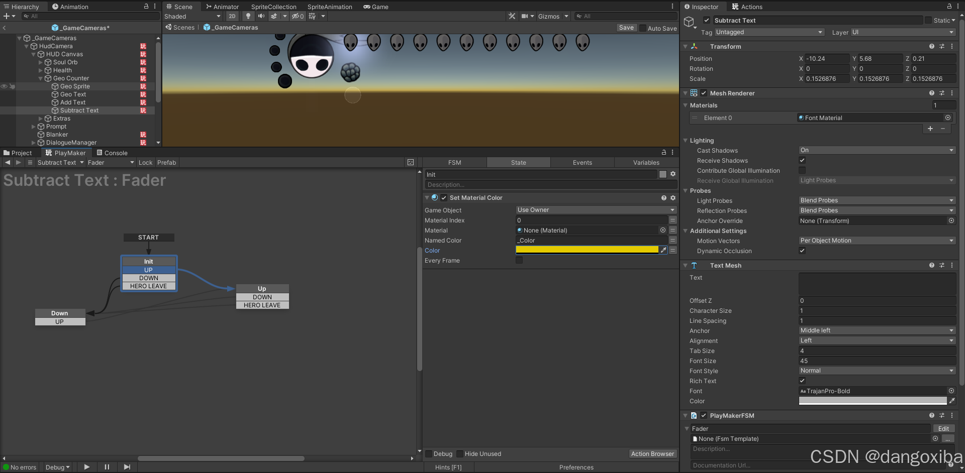
Task: Open the Shaded draw mode dropdown
Action: coord(192,16)
